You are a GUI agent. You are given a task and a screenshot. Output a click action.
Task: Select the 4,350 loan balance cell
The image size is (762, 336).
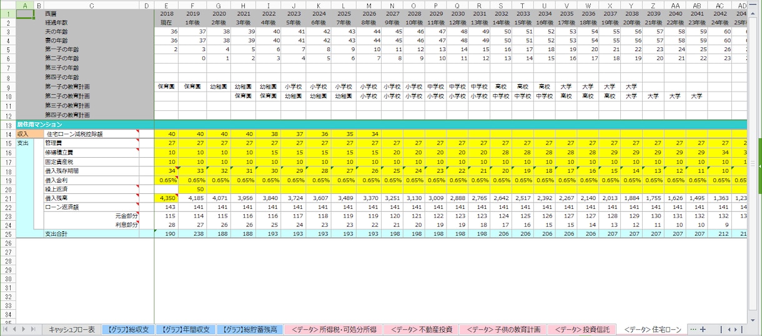tap(166, 198)
